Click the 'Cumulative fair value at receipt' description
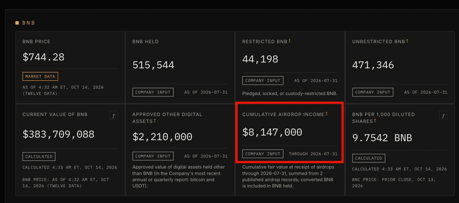459x203 pixels. pyautogui.click(x=289, y=177)
